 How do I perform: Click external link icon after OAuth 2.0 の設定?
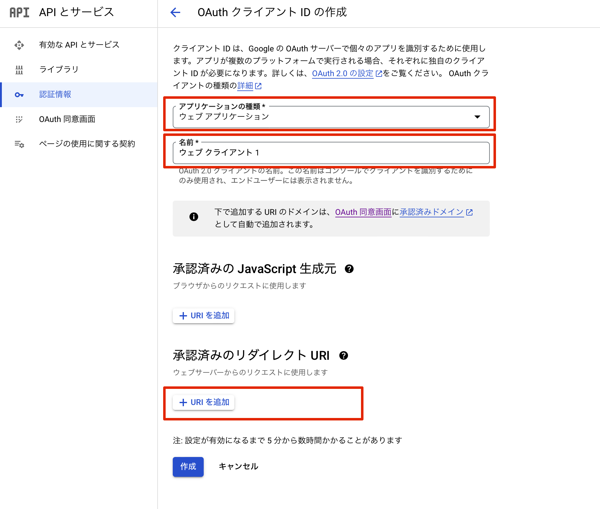379,74
